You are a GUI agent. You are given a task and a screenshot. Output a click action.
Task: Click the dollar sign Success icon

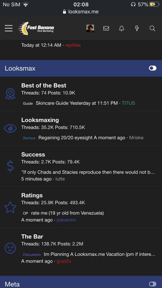pyautogui.click(x=10, y=166)
